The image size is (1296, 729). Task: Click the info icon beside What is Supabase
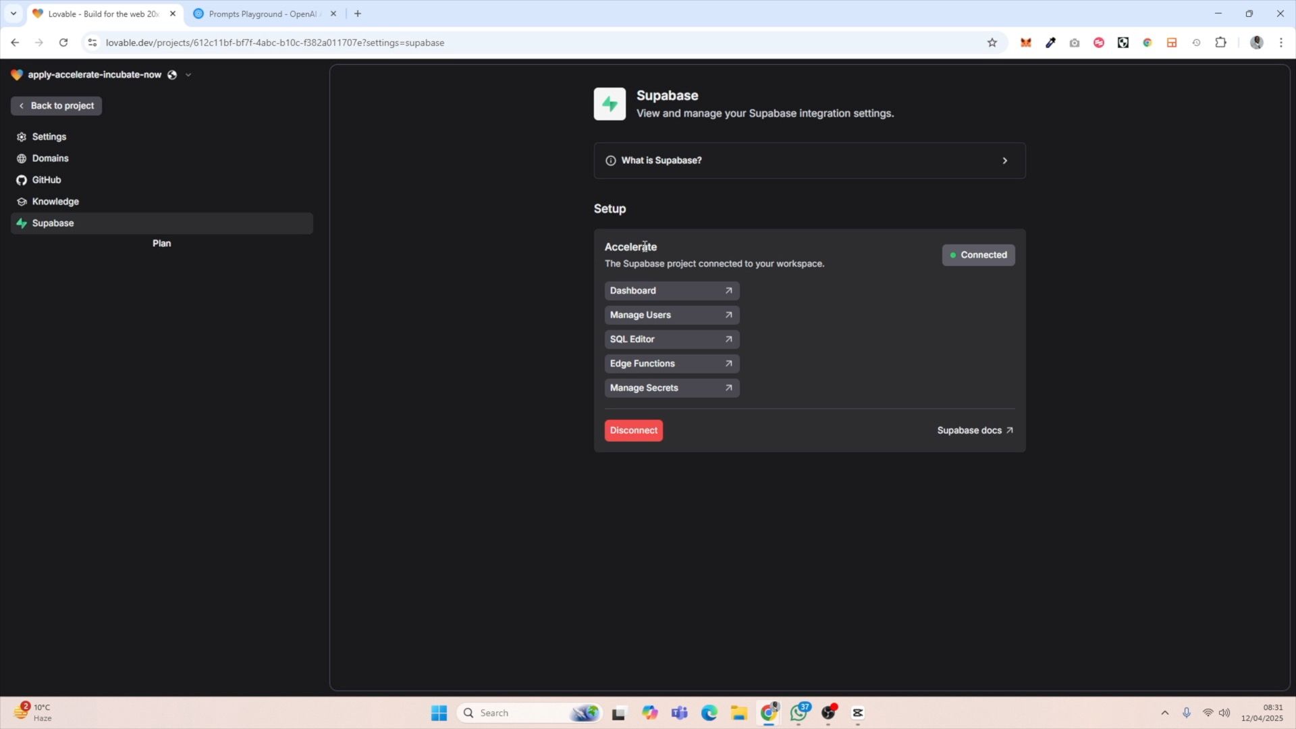(x=611, y=161)
